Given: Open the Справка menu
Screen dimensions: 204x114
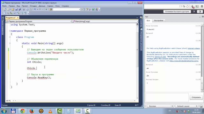Looking at the screenshot, I should click(x=65, y=6).
